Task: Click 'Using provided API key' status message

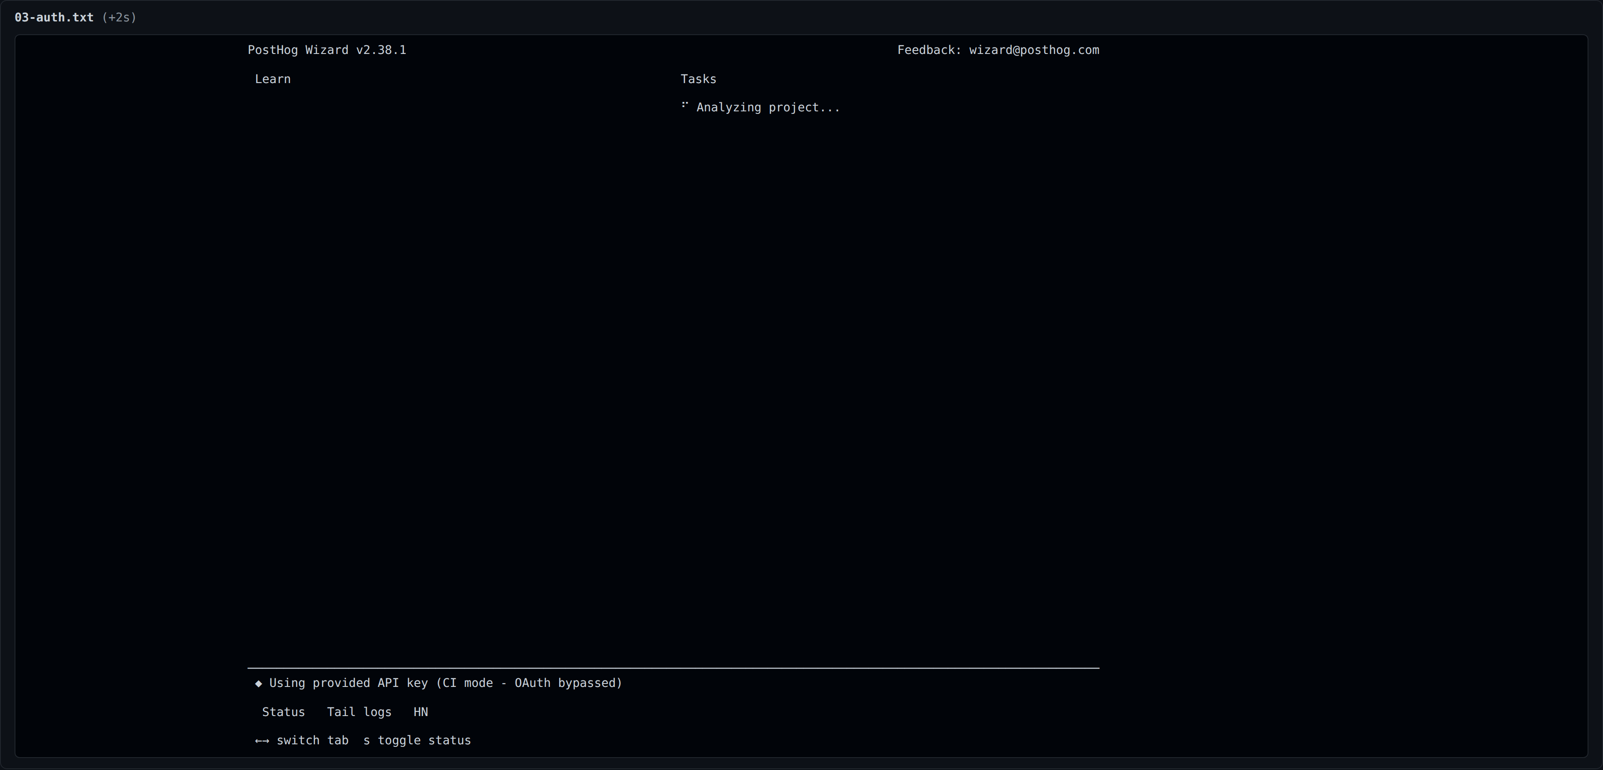Action: [x=446, y=683]
